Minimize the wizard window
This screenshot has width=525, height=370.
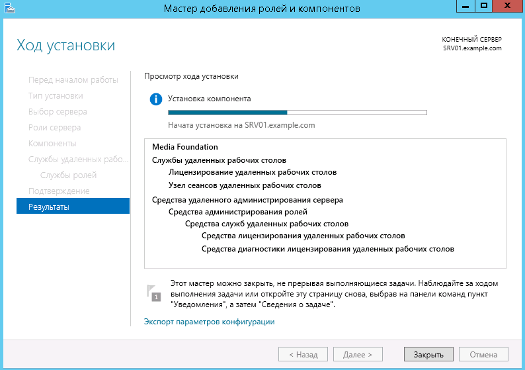tap(465, 6)
